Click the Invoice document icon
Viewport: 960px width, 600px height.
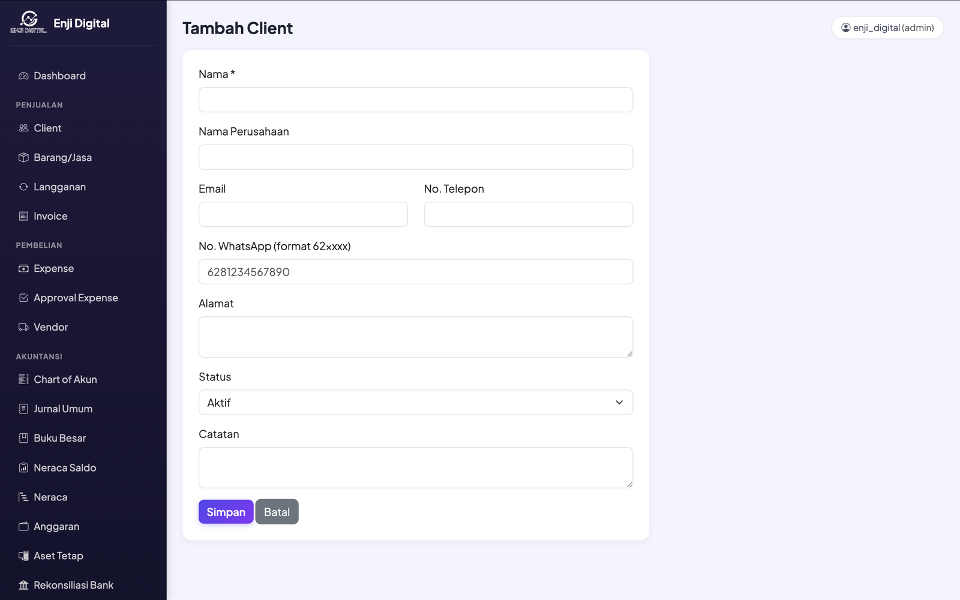(x=23, y=216)
